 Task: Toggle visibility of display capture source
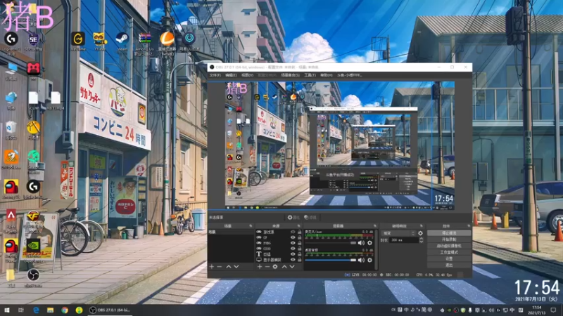click(x=293, y=259)
